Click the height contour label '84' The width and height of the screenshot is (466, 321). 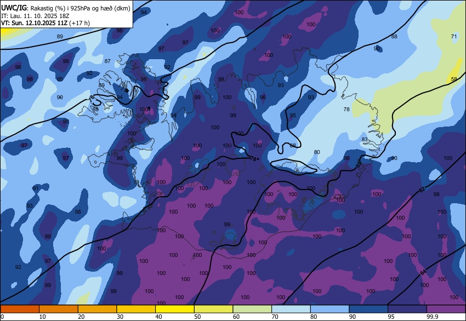pos(423,272)
